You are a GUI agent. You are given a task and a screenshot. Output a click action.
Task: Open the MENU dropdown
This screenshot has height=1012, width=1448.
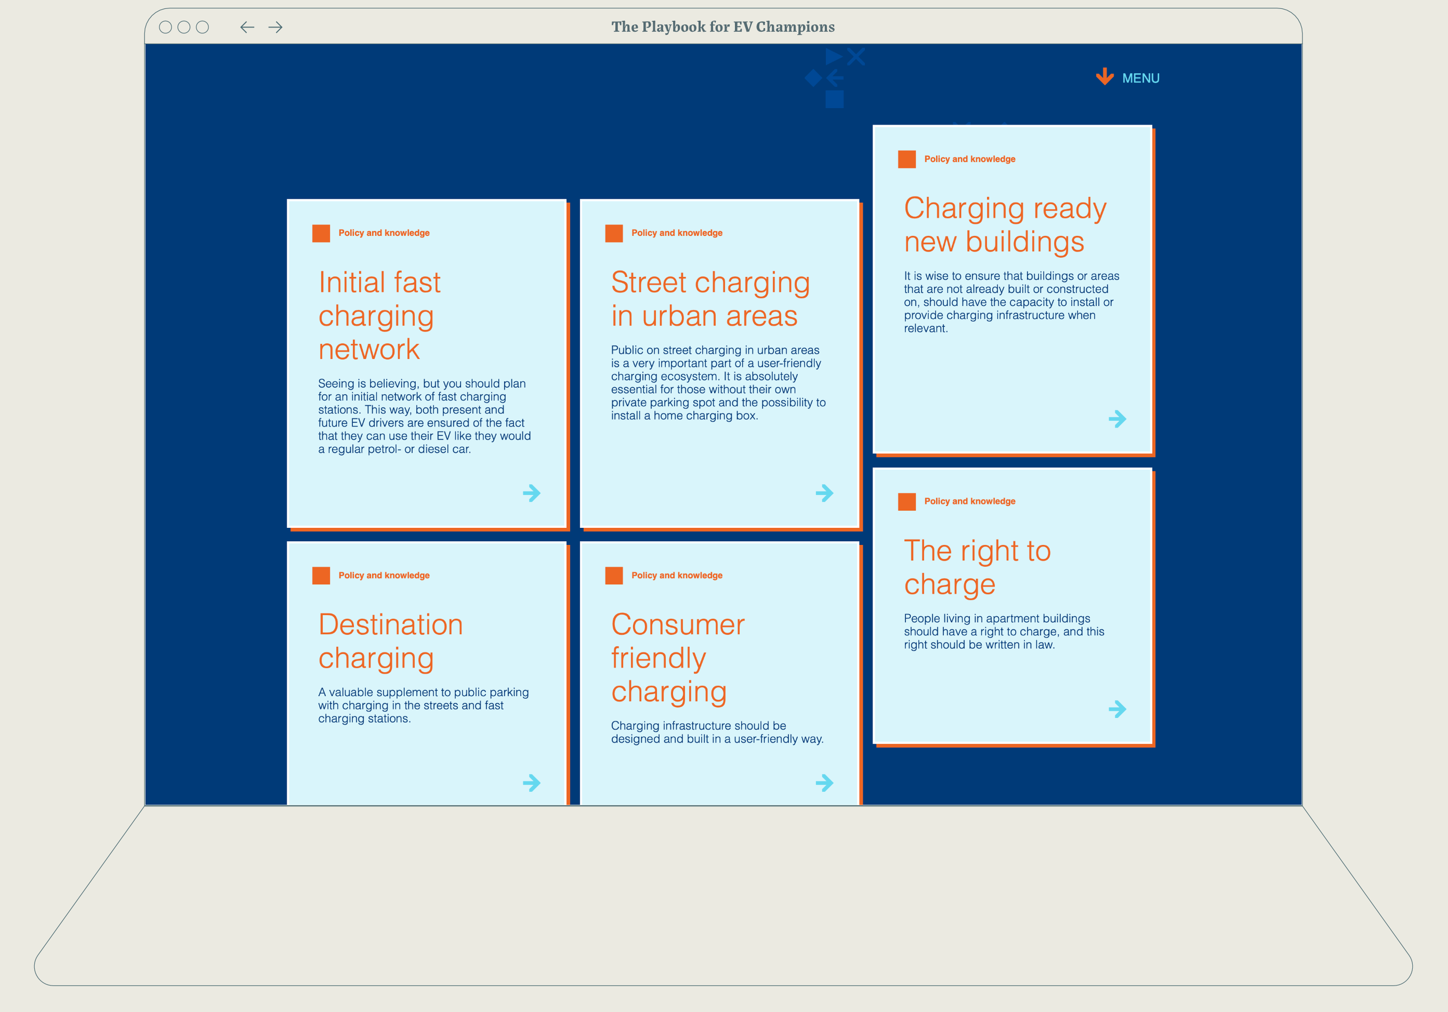point(1140,78)
